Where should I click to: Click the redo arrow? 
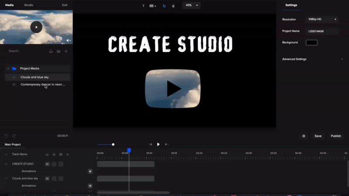pos(14,136)
